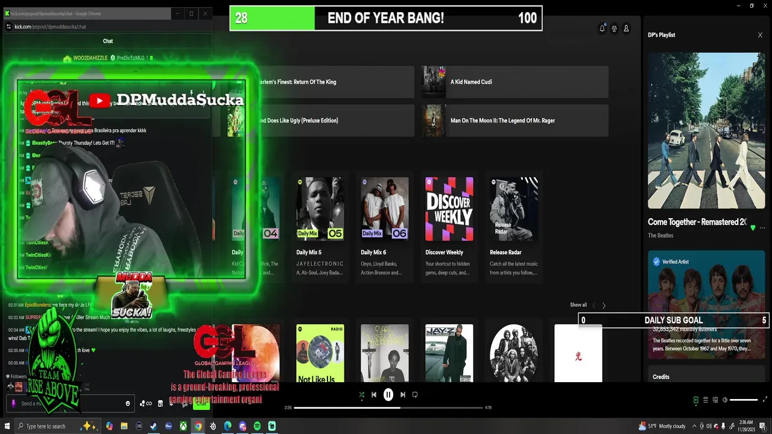Open SteelSeries GG taskbar icon
This screenshot has width=772, height=434.
(213, 426)
